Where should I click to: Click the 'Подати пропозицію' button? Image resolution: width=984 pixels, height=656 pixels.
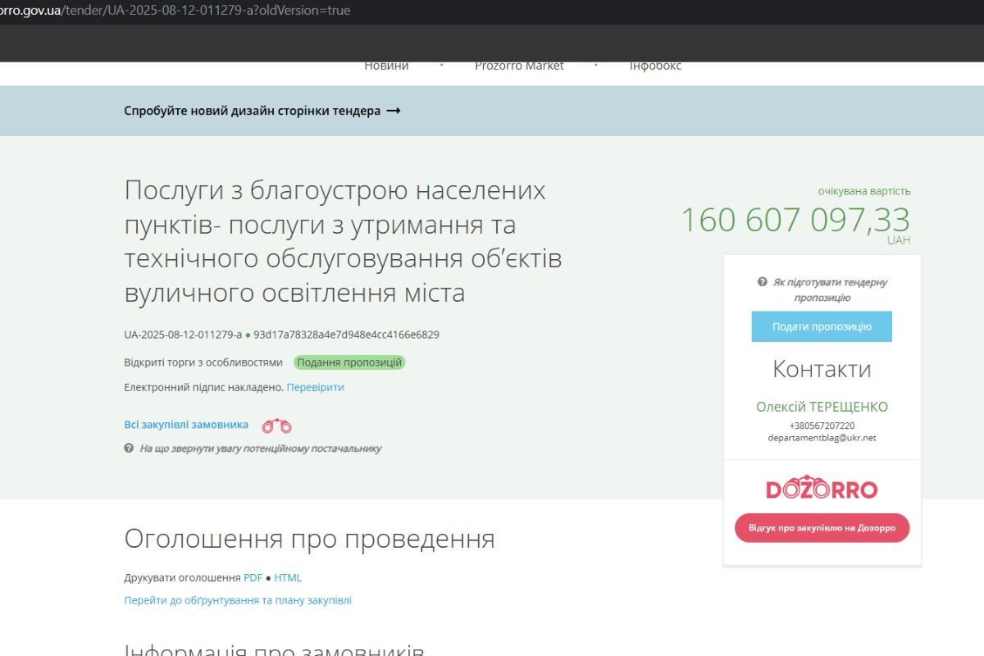[x=822, y=326]
